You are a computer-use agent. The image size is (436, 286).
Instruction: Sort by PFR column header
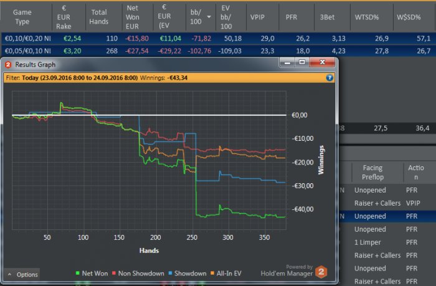click(x=291, y=17)
